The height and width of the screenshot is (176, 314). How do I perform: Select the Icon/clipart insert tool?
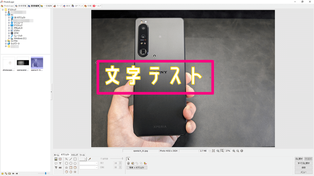pos(60,159)
